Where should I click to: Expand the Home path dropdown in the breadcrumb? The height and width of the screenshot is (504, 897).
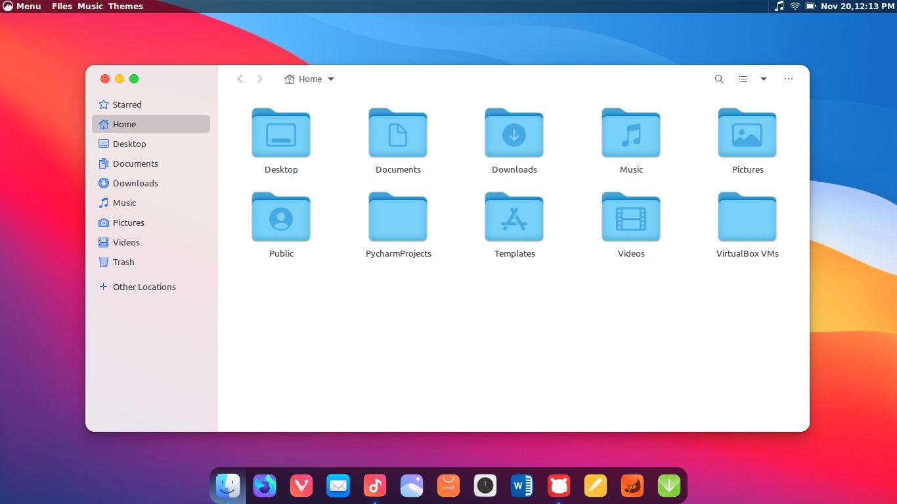[332, 79]
